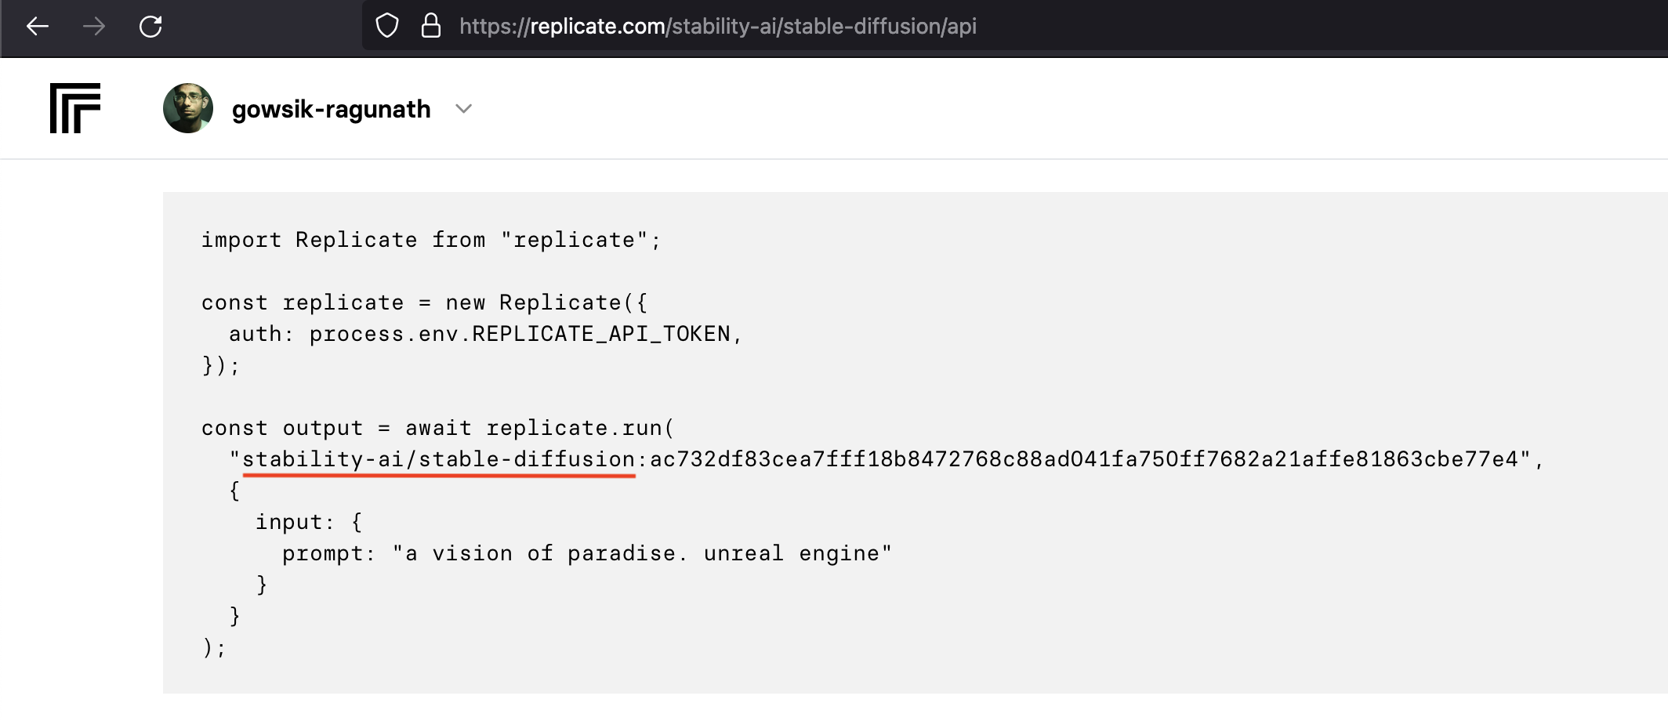Click the browser forward arrow
Viewport: 1668px width, 721px height.
click(x=94, y=27)
